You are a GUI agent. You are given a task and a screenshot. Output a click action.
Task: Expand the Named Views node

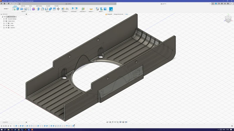4,21
